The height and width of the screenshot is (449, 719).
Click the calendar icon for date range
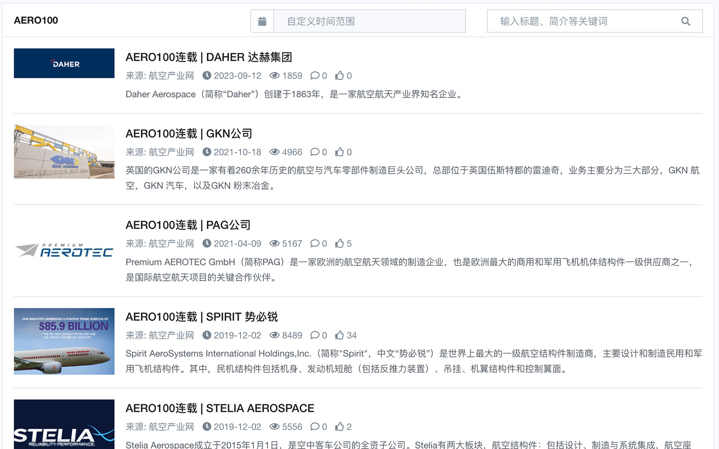point(262,21)
